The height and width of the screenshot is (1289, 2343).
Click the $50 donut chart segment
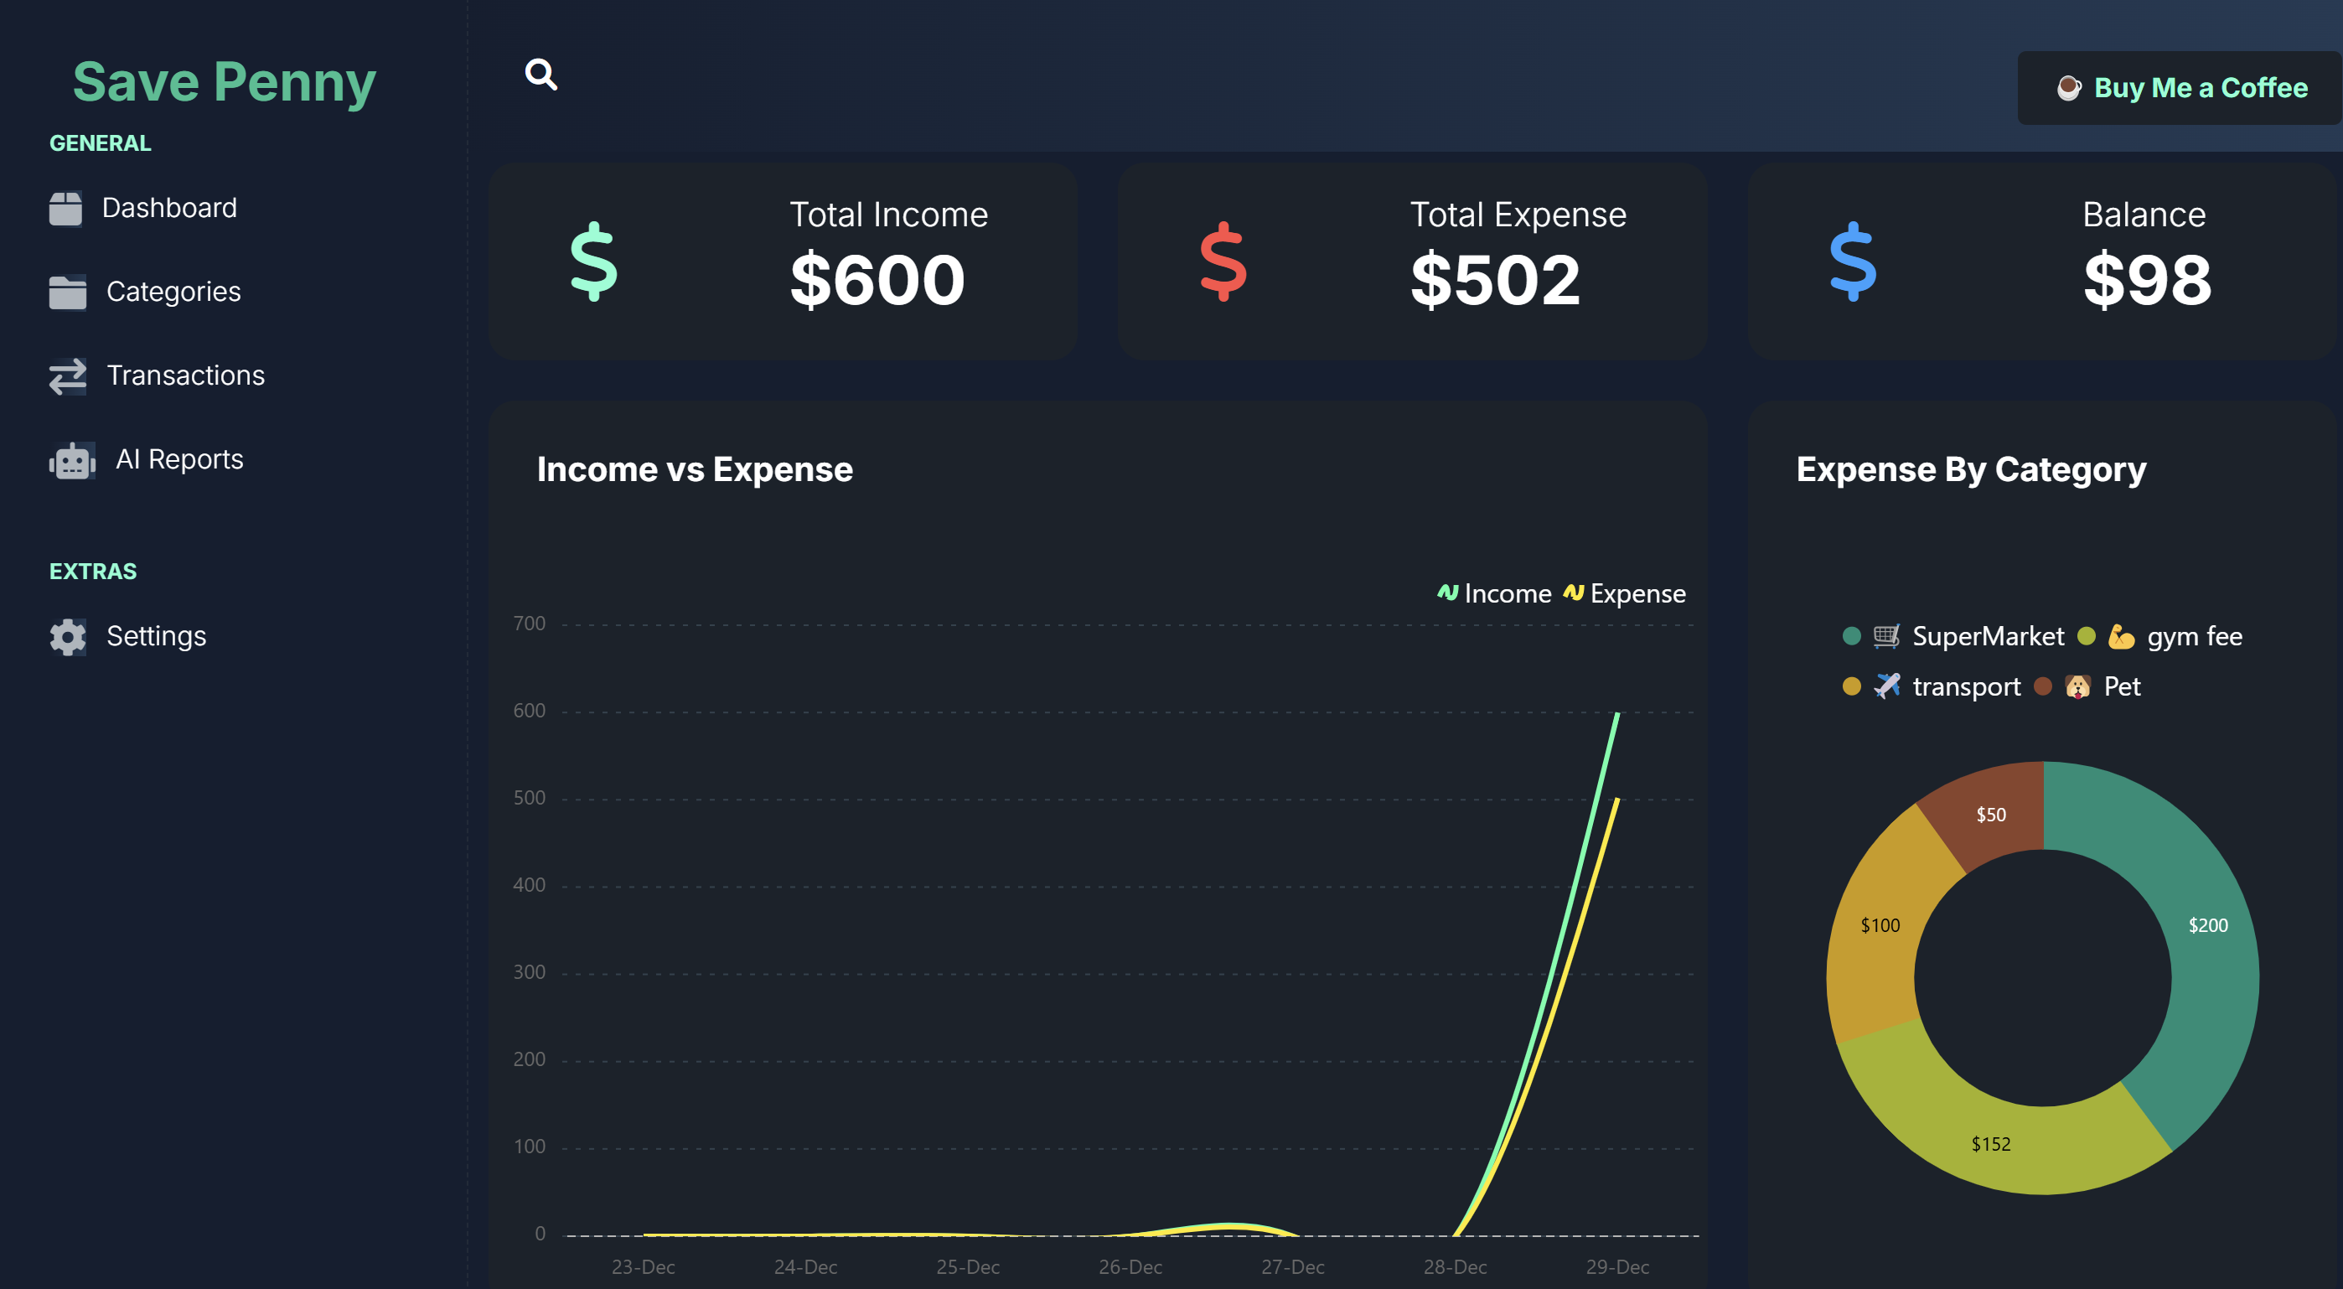click(x=1991, y=814)
